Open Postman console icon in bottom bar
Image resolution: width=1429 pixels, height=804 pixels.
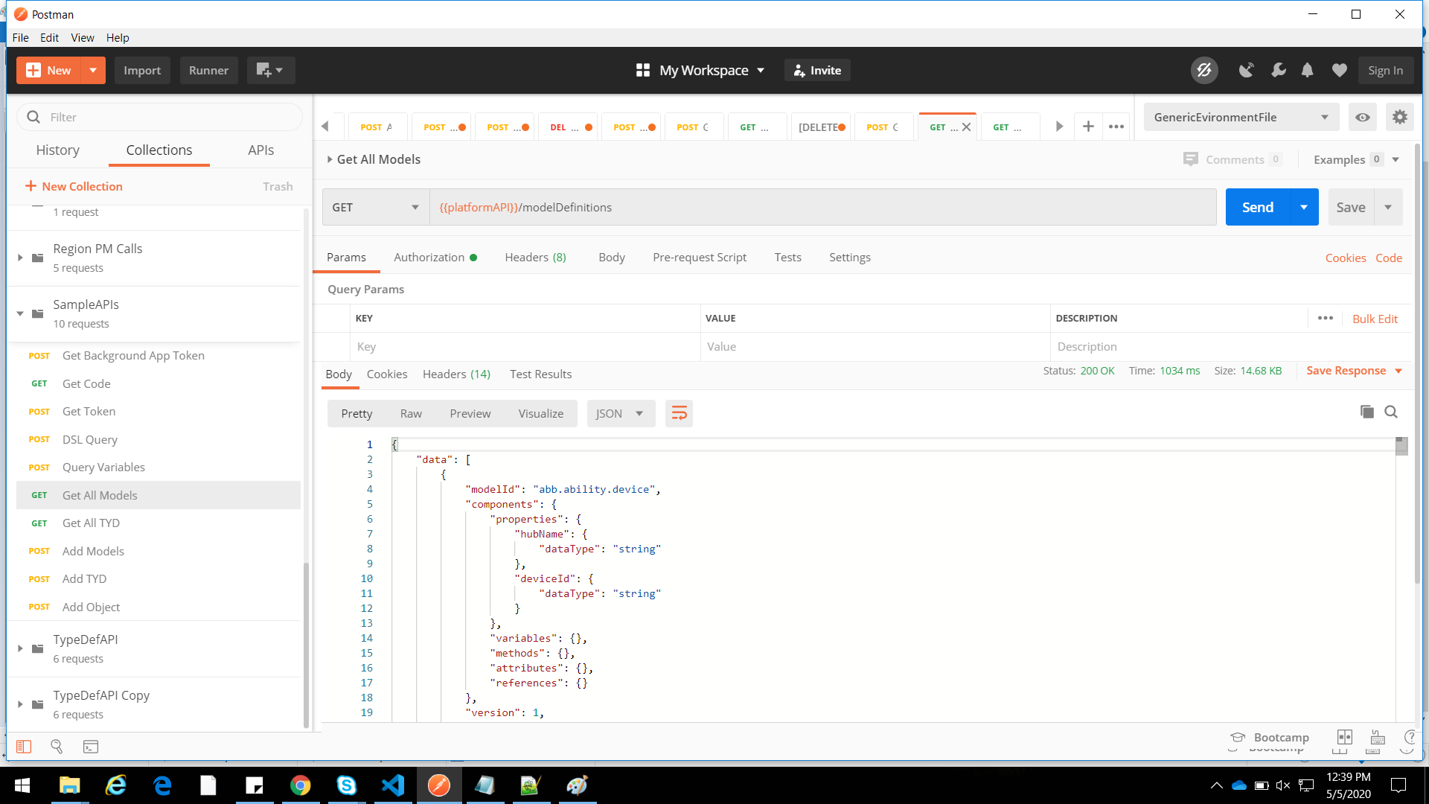click(91, 747)
